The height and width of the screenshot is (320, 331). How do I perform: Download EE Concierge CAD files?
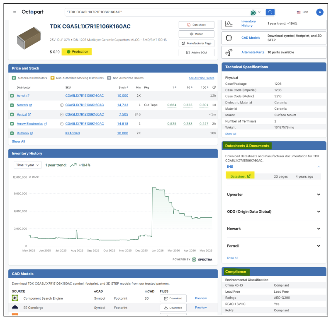[x=173, y=308]
